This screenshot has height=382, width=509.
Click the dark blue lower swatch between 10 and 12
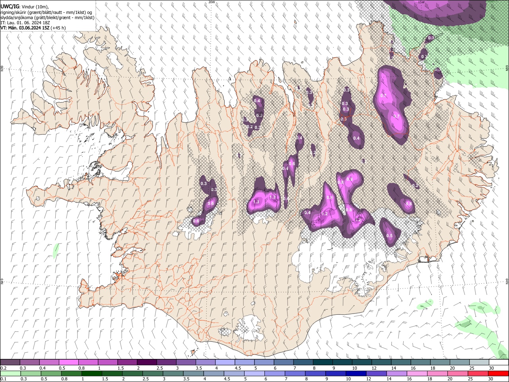pyautogui.click(x=356, y=373)
